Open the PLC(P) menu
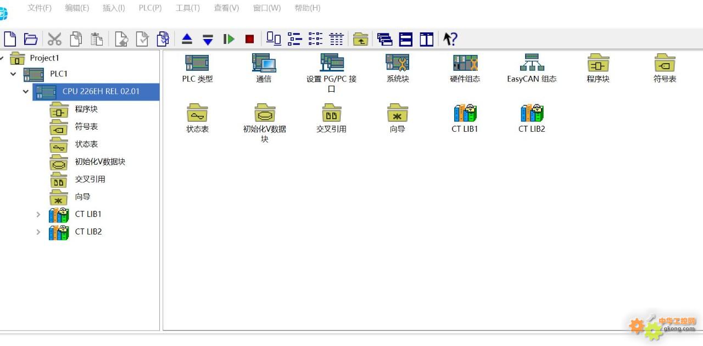703x346 pixels. [150, 8]
